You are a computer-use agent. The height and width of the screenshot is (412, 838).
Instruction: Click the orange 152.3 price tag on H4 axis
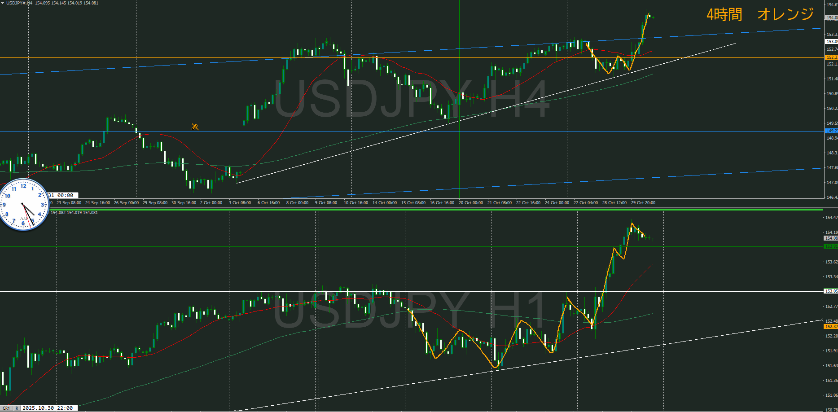(x=831, y=57)
